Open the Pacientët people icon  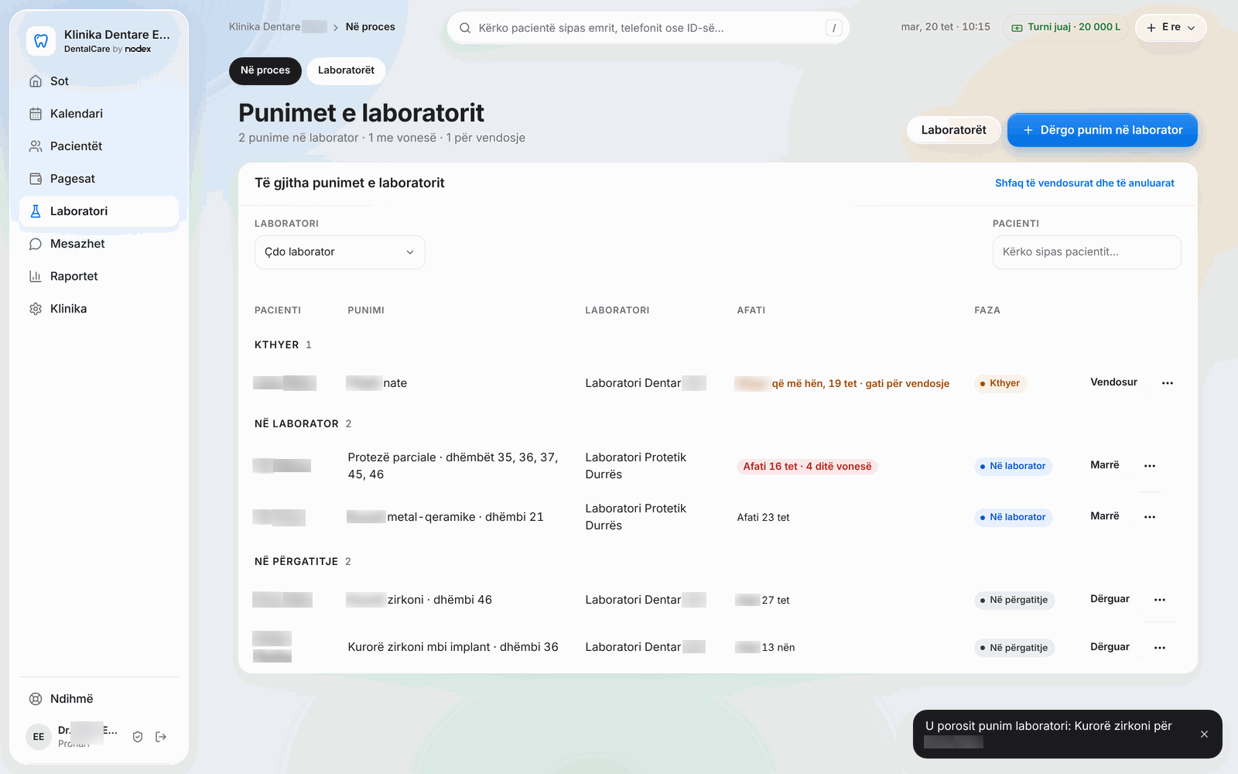(x=36, y=146)
